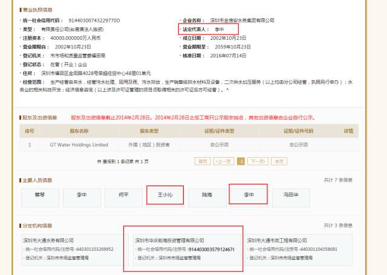This screenshot has width=387, height=275.
Task: Click the 首页 first-page pagination button
Action: [203, 161]
